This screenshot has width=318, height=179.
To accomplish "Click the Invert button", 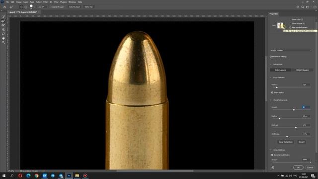I will click(x=302, y=142).
